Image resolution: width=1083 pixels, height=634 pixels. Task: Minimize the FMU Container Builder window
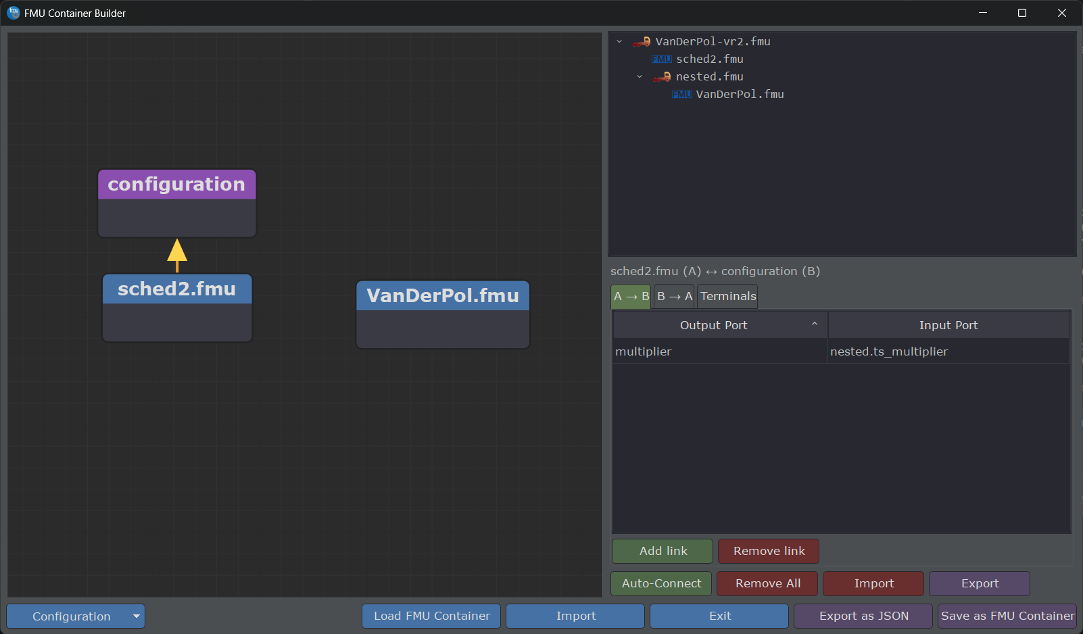(983, 13)
